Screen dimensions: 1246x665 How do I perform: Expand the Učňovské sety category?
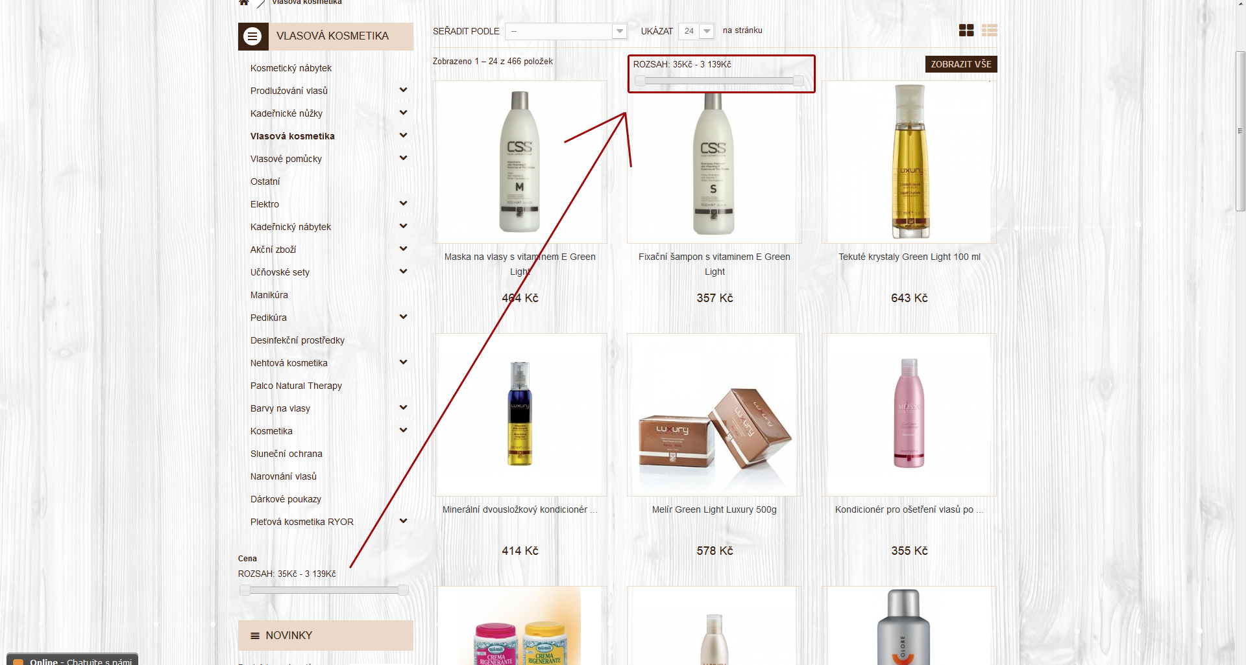(x=403, y=272)
